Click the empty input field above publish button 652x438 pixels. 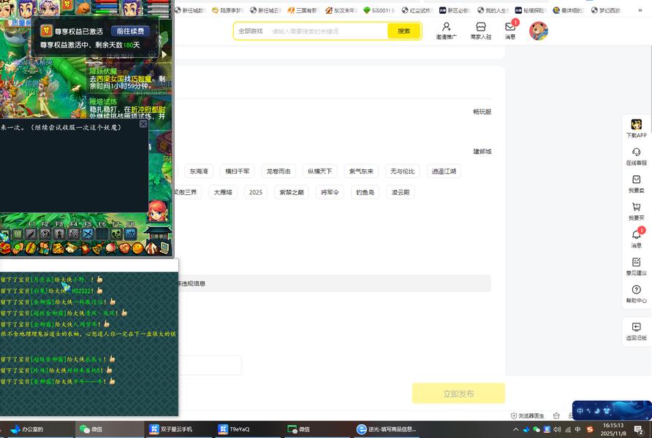point(210,365)
